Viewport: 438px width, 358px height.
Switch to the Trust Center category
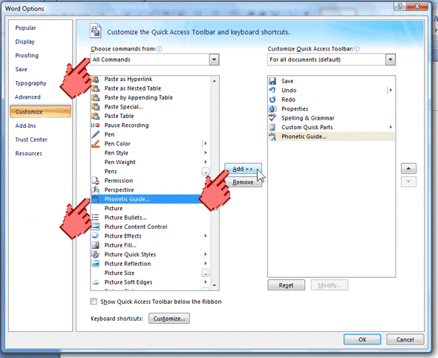tap(31, 140)
